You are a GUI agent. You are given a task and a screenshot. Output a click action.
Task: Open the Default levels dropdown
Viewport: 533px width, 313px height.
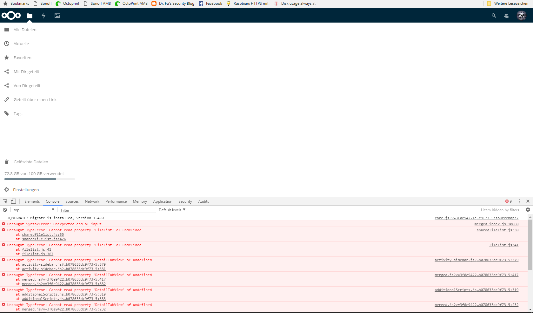tap(172, 210)
